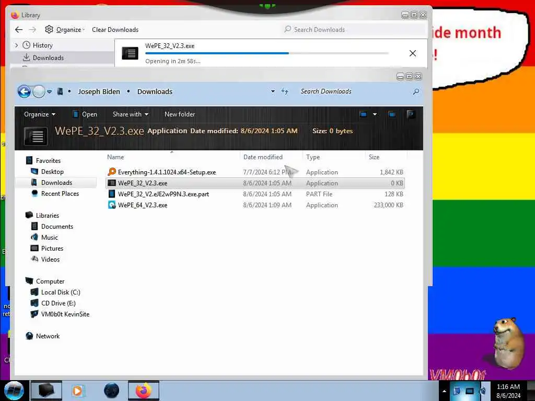Open Explorer help icon

coord(411,114)
